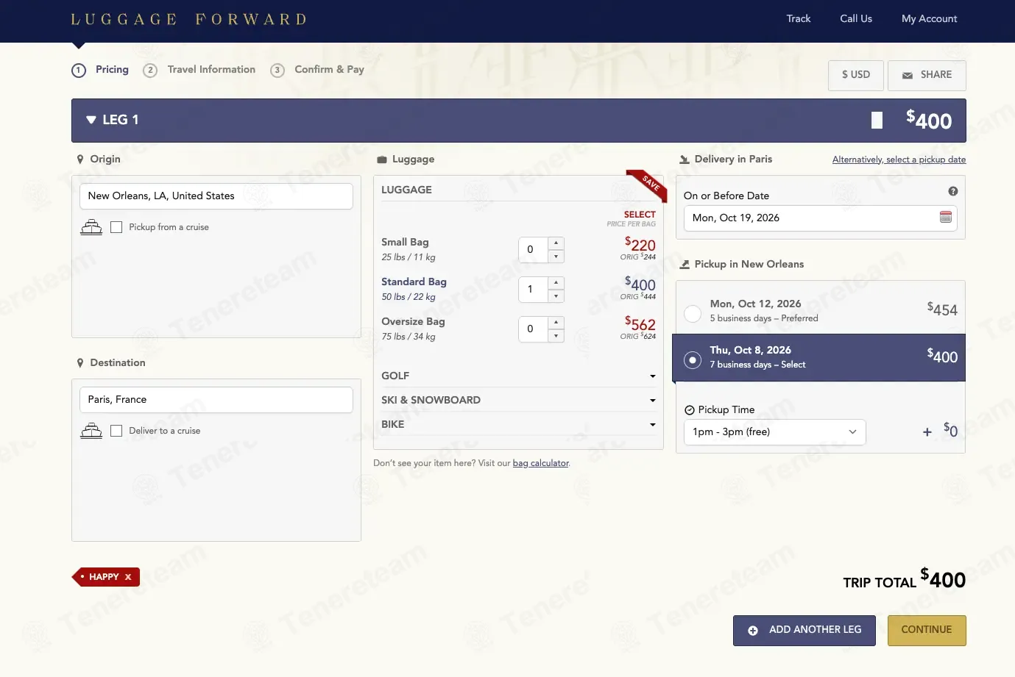The image size is (1015, 677).
Task: Open My Account in the top navigation
Action: [930, 19]
